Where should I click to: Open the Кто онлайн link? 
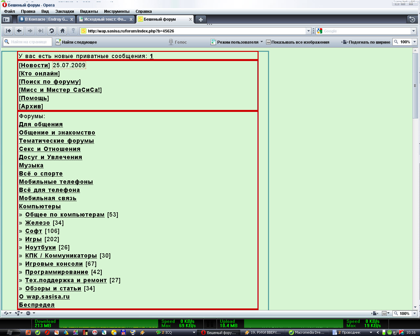pos(39,73)
